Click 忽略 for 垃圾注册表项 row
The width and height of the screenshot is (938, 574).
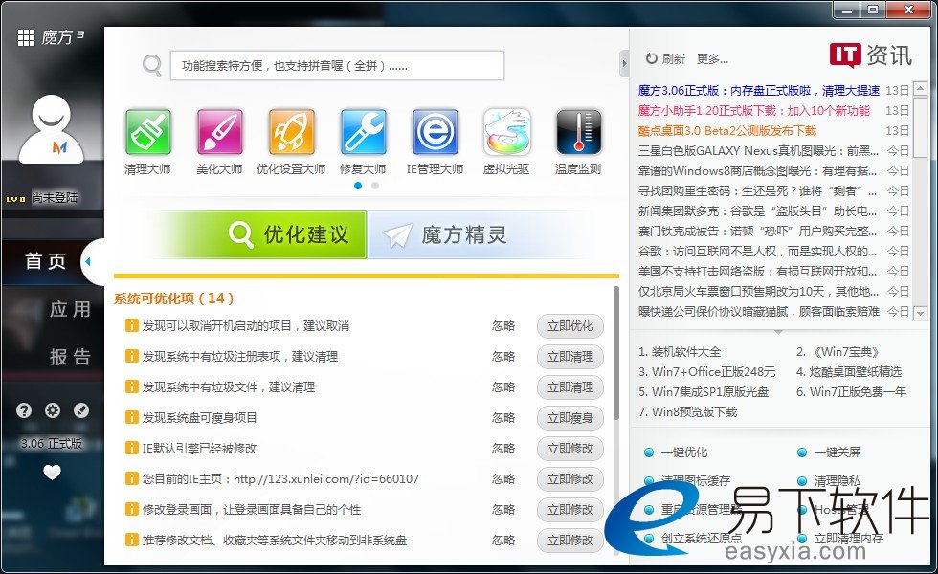503,356
